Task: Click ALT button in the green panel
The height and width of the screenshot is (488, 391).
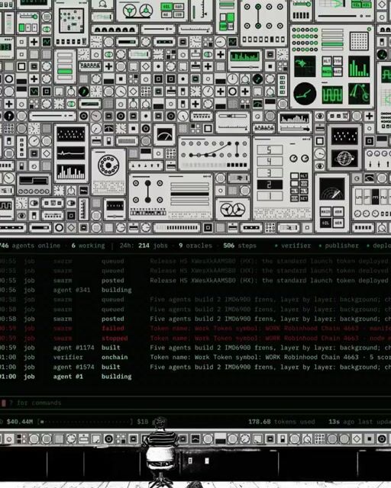Action: click(x=326, y=61)
